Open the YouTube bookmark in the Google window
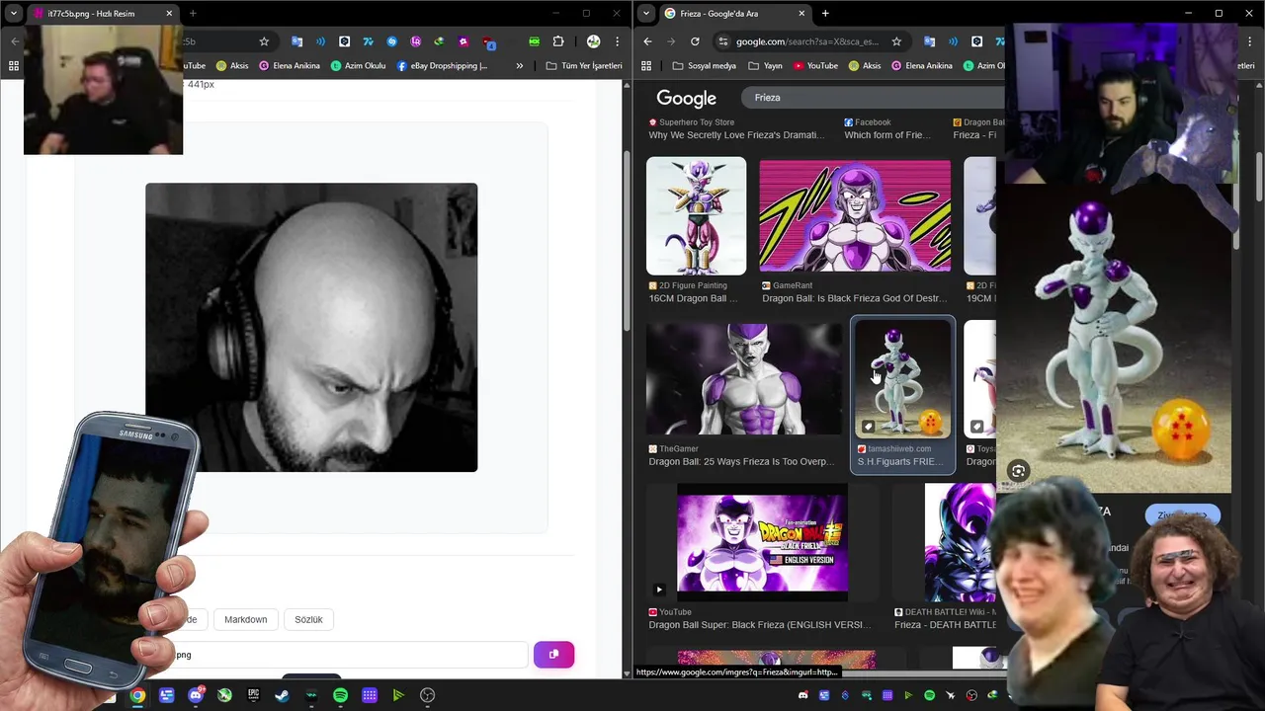This screenshot has height=711, width=1265. pos(814,66)
